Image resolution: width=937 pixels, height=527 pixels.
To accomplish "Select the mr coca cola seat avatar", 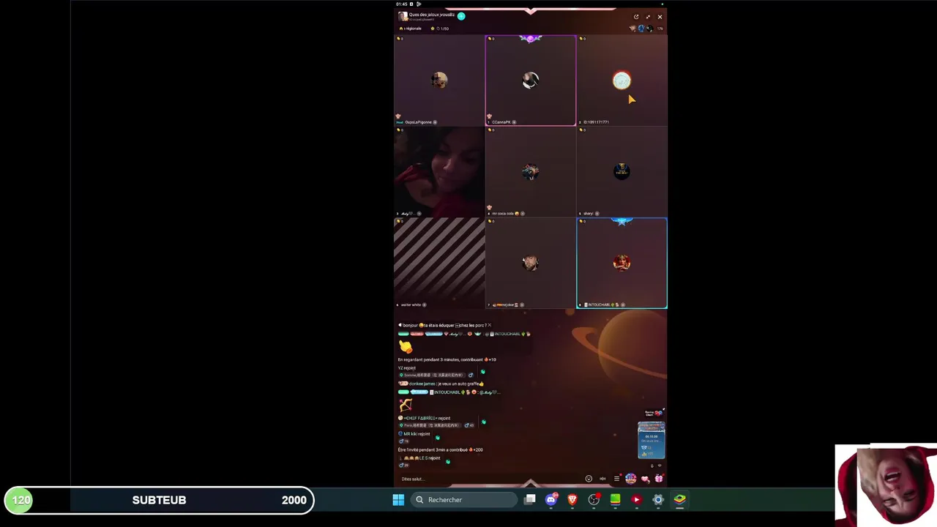I will coord(531,172).
